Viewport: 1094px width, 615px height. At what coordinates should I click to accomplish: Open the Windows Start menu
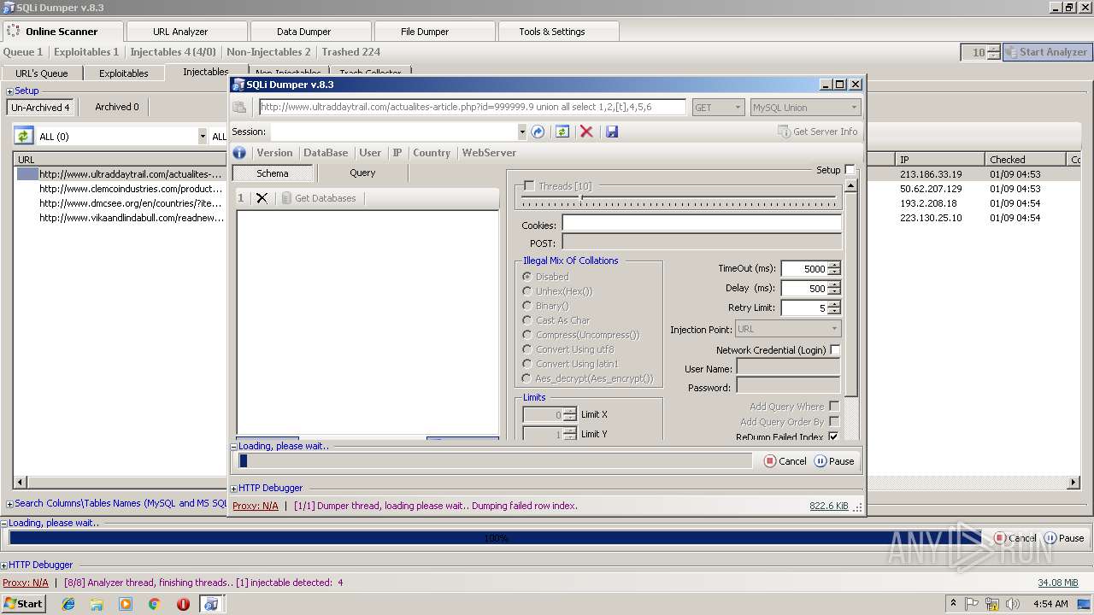pos(23,604)
